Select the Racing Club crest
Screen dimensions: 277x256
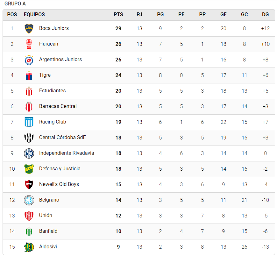pos(29,122)
